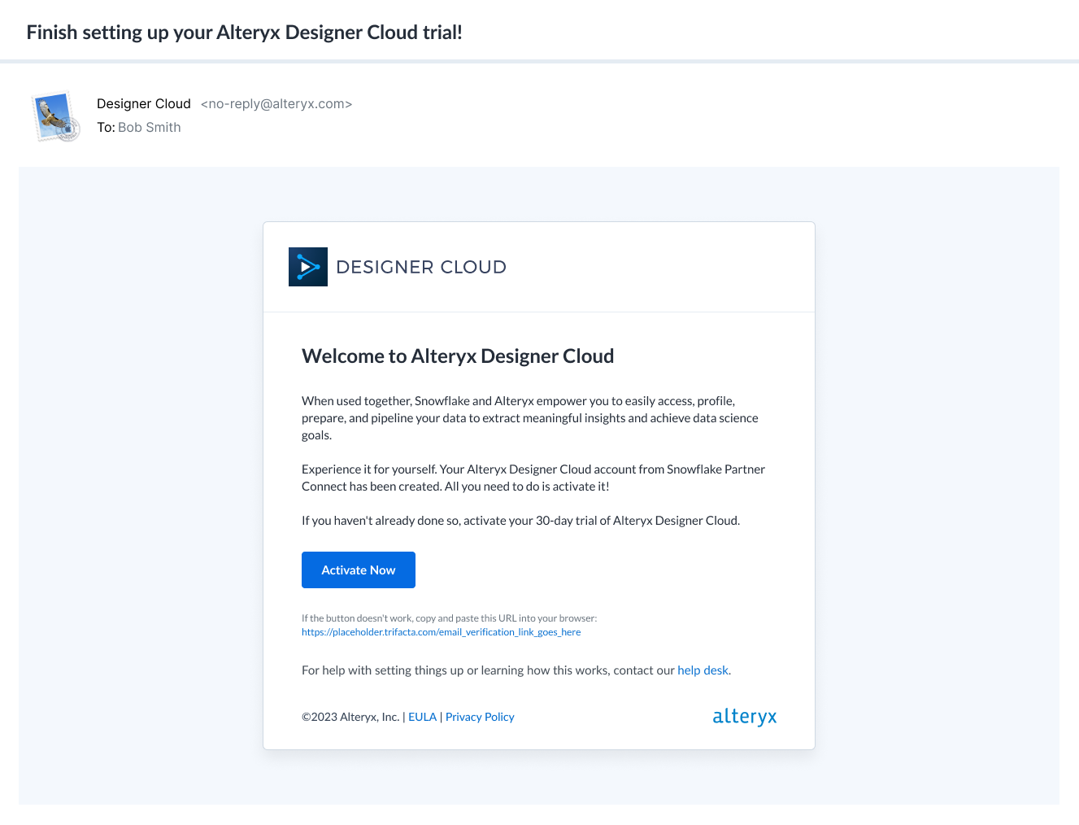
Task: Click the Mail stamp sender avatar
Action: tap(55, 116)
